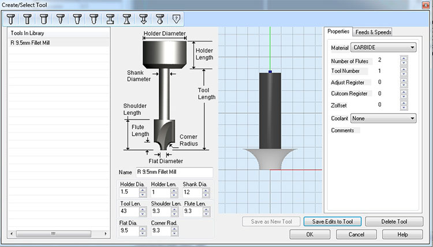This screenshot has height=247, width=433.
Task: Click the Tool Len. value field
Action: (129, 211)
